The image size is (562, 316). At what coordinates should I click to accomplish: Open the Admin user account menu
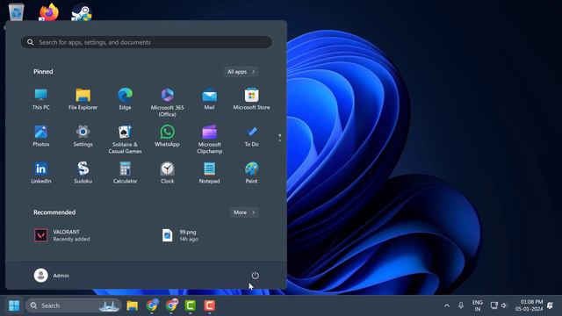51,275
